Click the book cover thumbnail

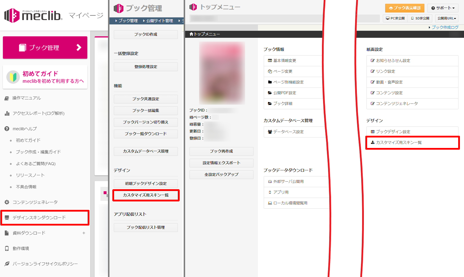pos(222,73)
